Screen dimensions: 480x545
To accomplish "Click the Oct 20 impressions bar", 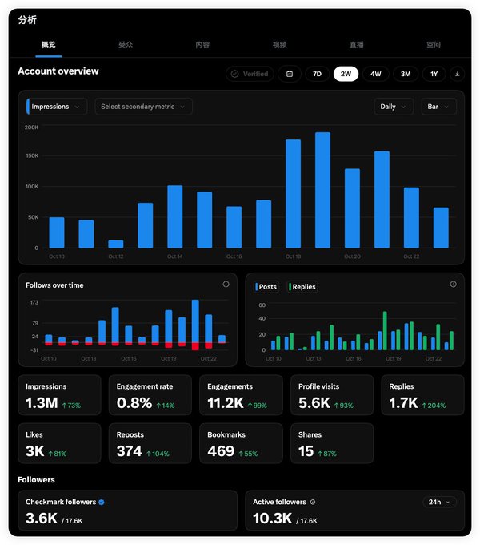I will [352, 208].
